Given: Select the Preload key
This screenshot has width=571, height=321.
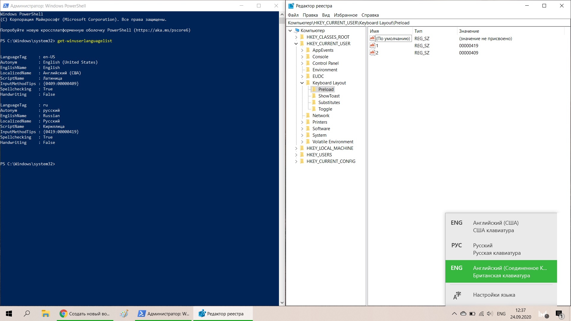Looking at the screenshot, I should pos(326,89).
